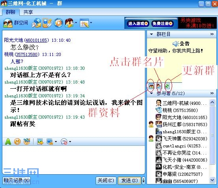The width and height of the screenshot is (218, 188).
Task: Click admin badge icon beside 飞天神鹰
Action: click(x=151, y=138)
